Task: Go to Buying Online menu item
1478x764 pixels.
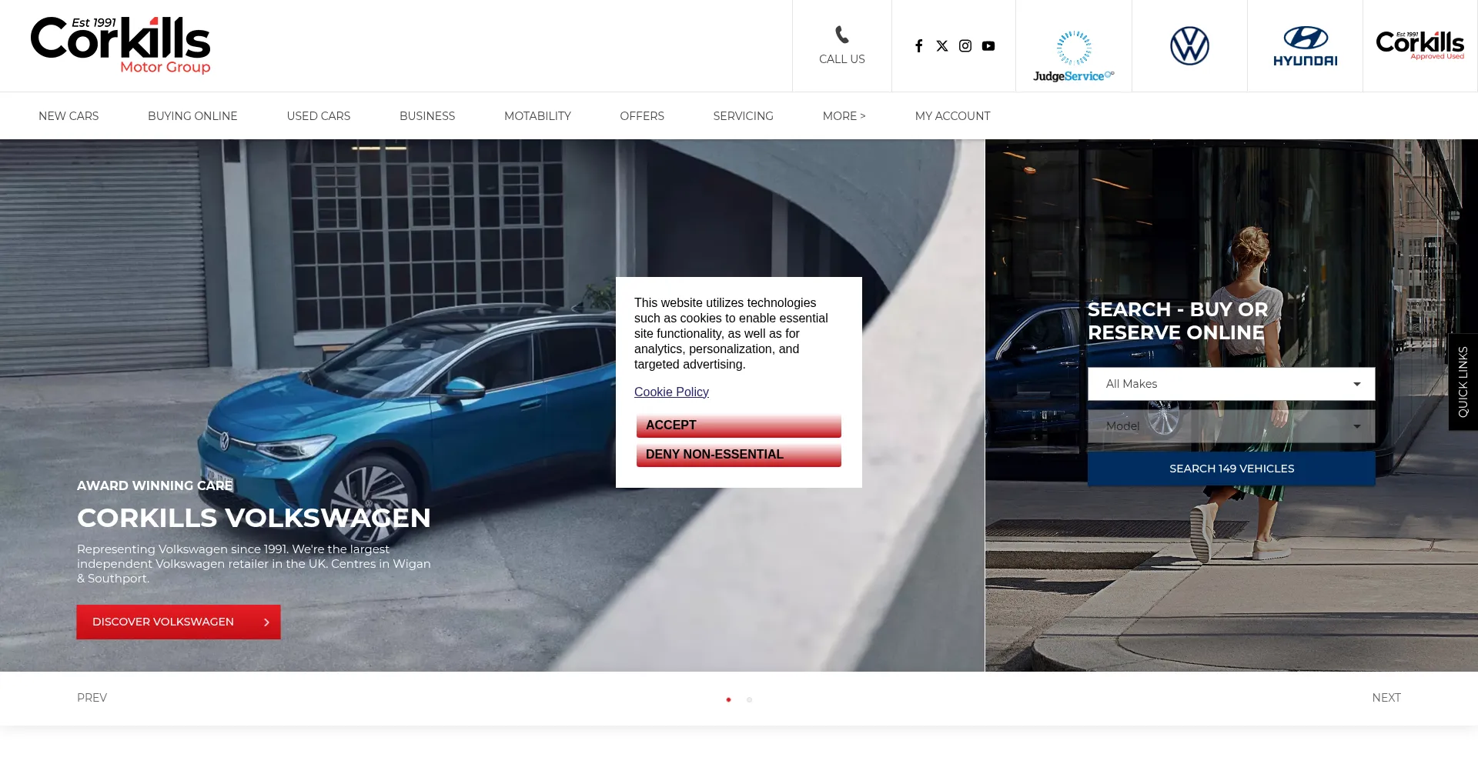Action: [x=192, y=116]
